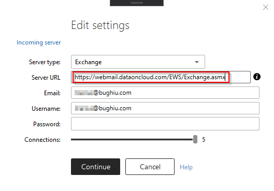Screen dimensions: 274x191
Task: Cancel editing the settings
Action: 150,167
